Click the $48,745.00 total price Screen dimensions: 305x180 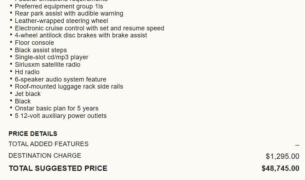[x=280, y=168]
